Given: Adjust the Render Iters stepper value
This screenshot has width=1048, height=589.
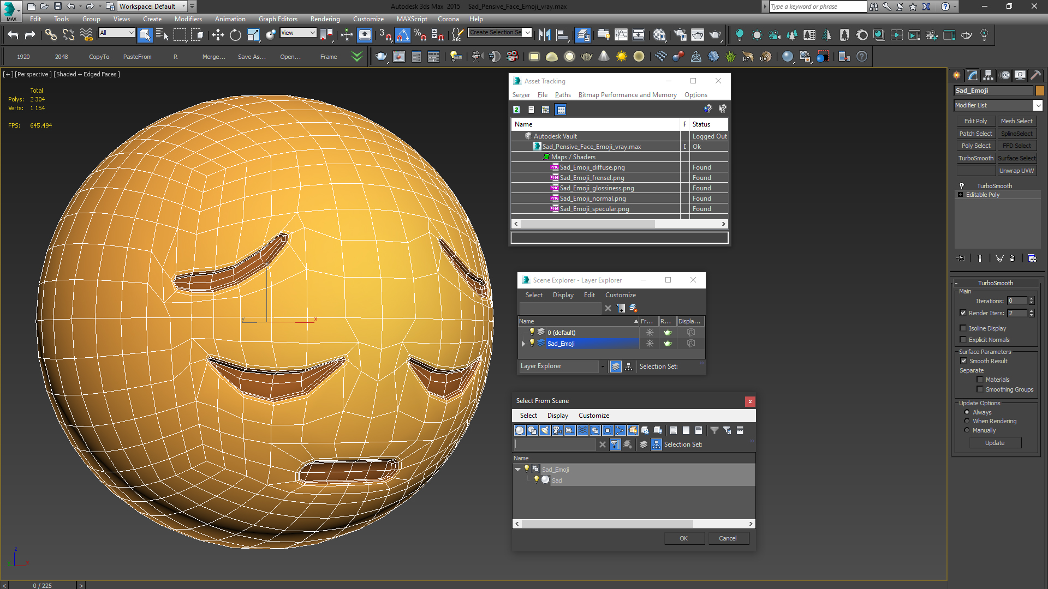Looking at the screenshot, I should pyautogui.click(x=1032, y=311).
